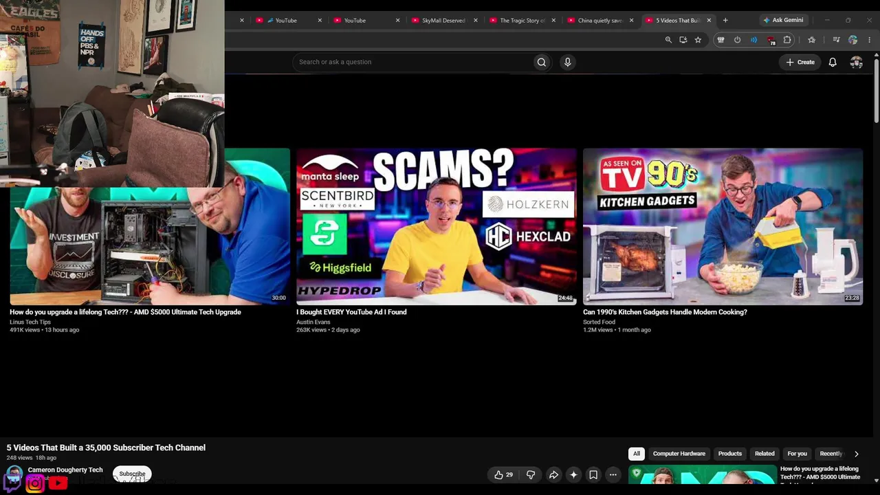Viewport: 880px width, 495px height.
Task: Click the SCAMS? video thumbnail
Action: coord(437,226)
